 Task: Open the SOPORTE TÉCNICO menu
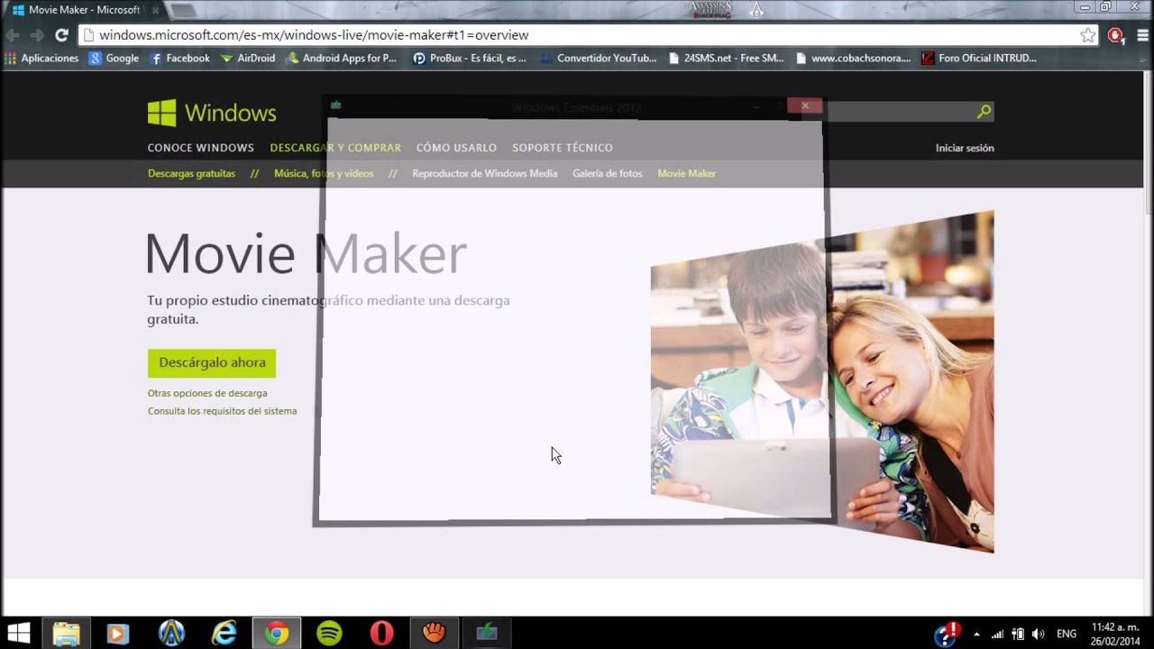pyautogui.click(x=563, y=148)
